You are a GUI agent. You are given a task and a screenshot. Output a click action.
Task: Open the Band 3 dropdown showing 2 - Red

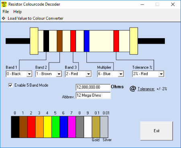[78, 74]
